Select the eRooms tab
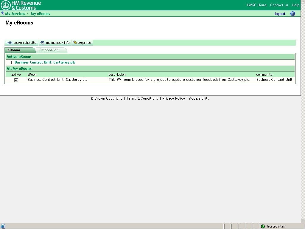Viewport: 305px width, 229px height. pos(14,50)
